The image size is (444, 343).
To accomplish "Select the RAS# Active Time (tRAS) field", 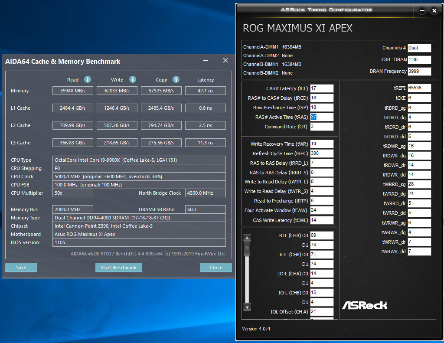I will click(322, 117).
